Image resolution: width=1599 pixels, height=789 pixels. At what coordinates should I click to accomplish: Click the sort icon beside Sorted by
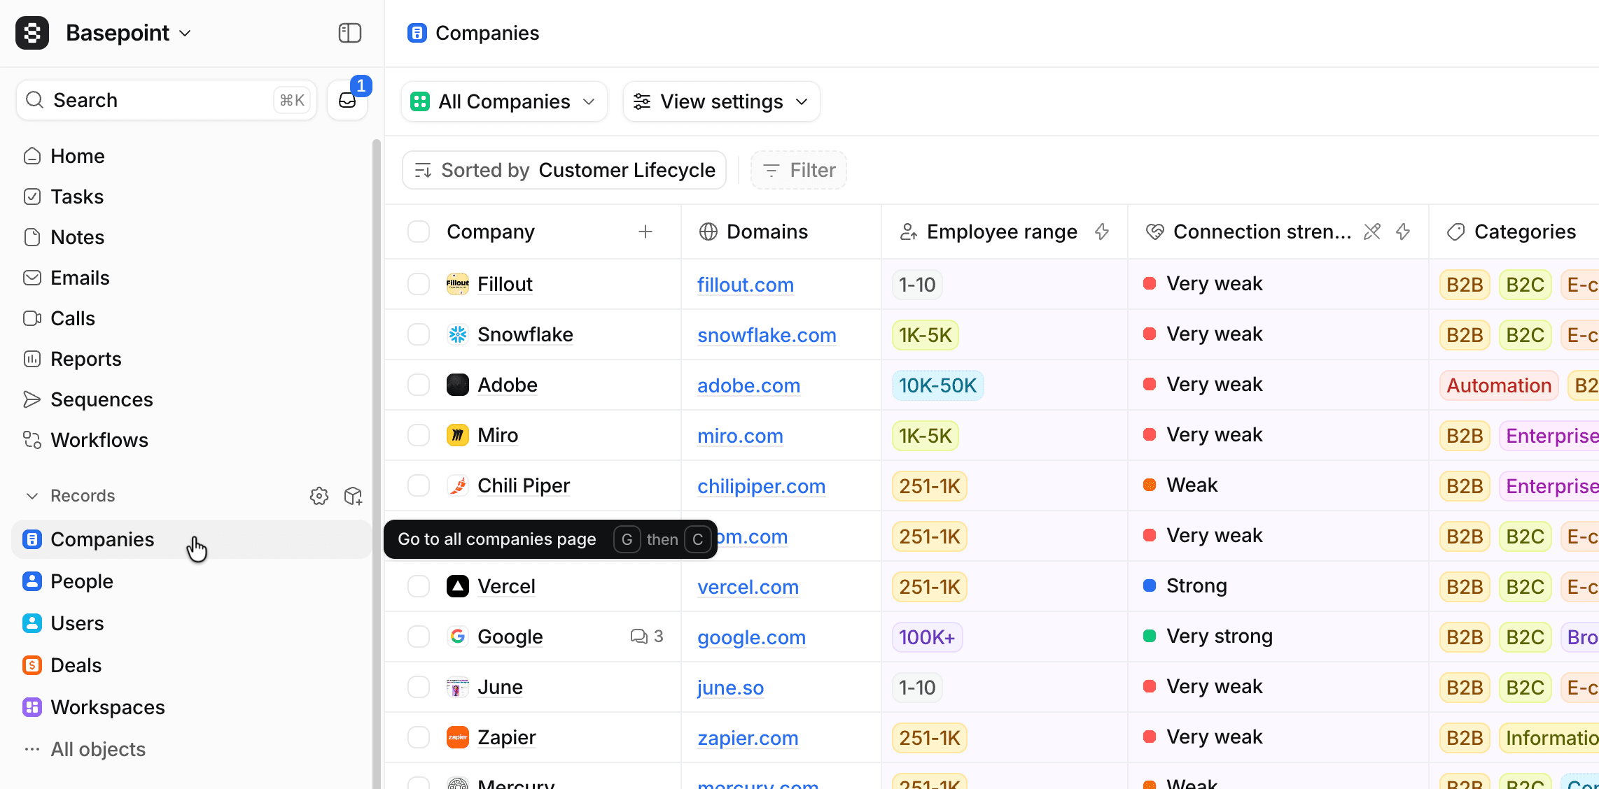[x=423, y=170]
